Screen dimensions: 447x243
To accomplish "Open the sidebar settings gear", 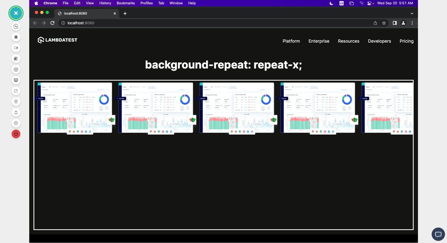I will point(16,123).
